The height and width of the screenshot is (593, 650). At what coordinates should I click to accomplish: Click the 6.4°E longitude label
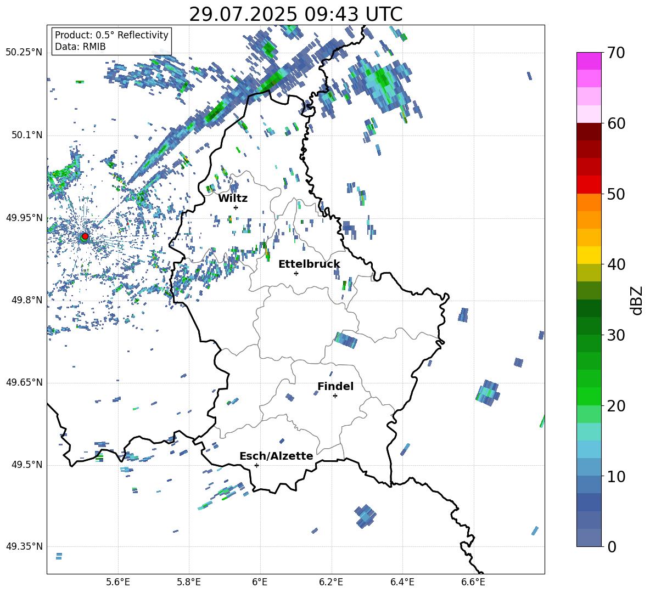[402, 582]
